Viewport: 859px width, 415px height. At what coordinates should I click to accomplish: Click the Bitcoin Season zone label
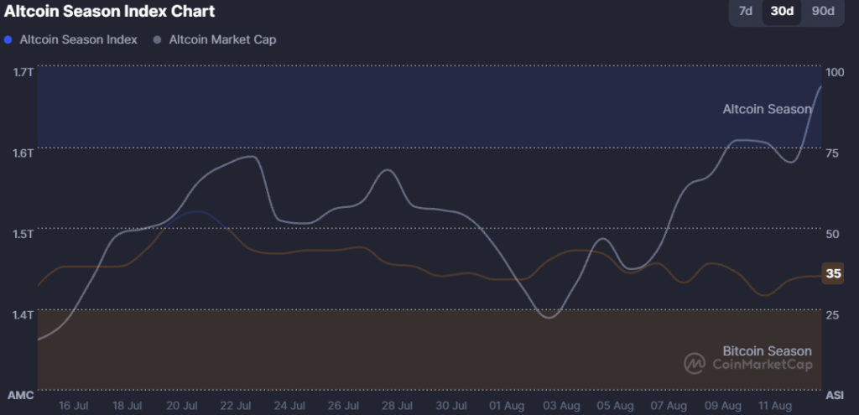tap(767, 350)
